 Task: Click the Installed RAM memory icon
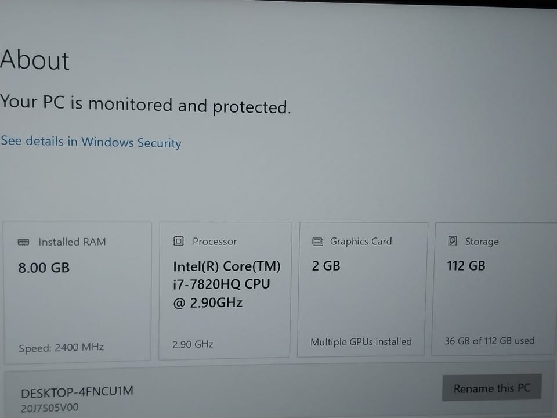(24, 242)
